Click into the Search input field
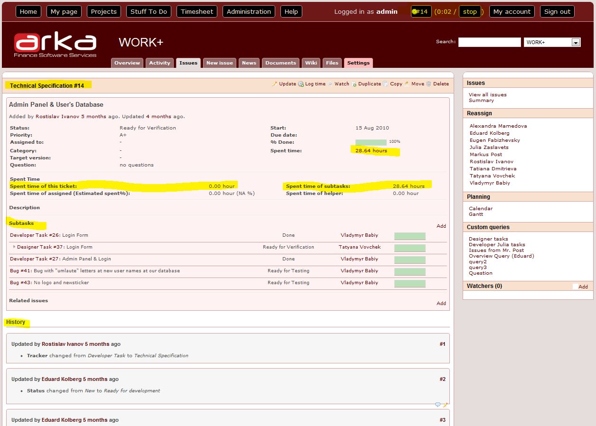The height and width of the screenshot is (426, 596). pyautogui.click(x=489, y=42)
